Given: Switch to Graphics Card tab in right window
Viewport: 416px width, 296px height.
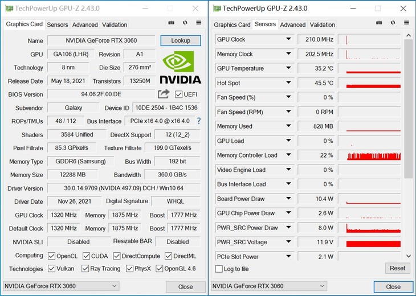Looking at the screenshot, I should [232, 24].
